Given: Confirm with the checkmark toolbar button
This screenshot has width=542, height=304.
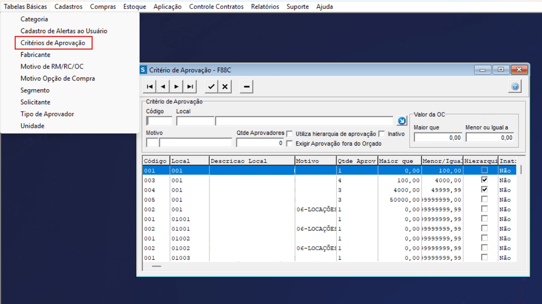Looking at the screenshot, I should pyautogui.click(x=211, y=87).
